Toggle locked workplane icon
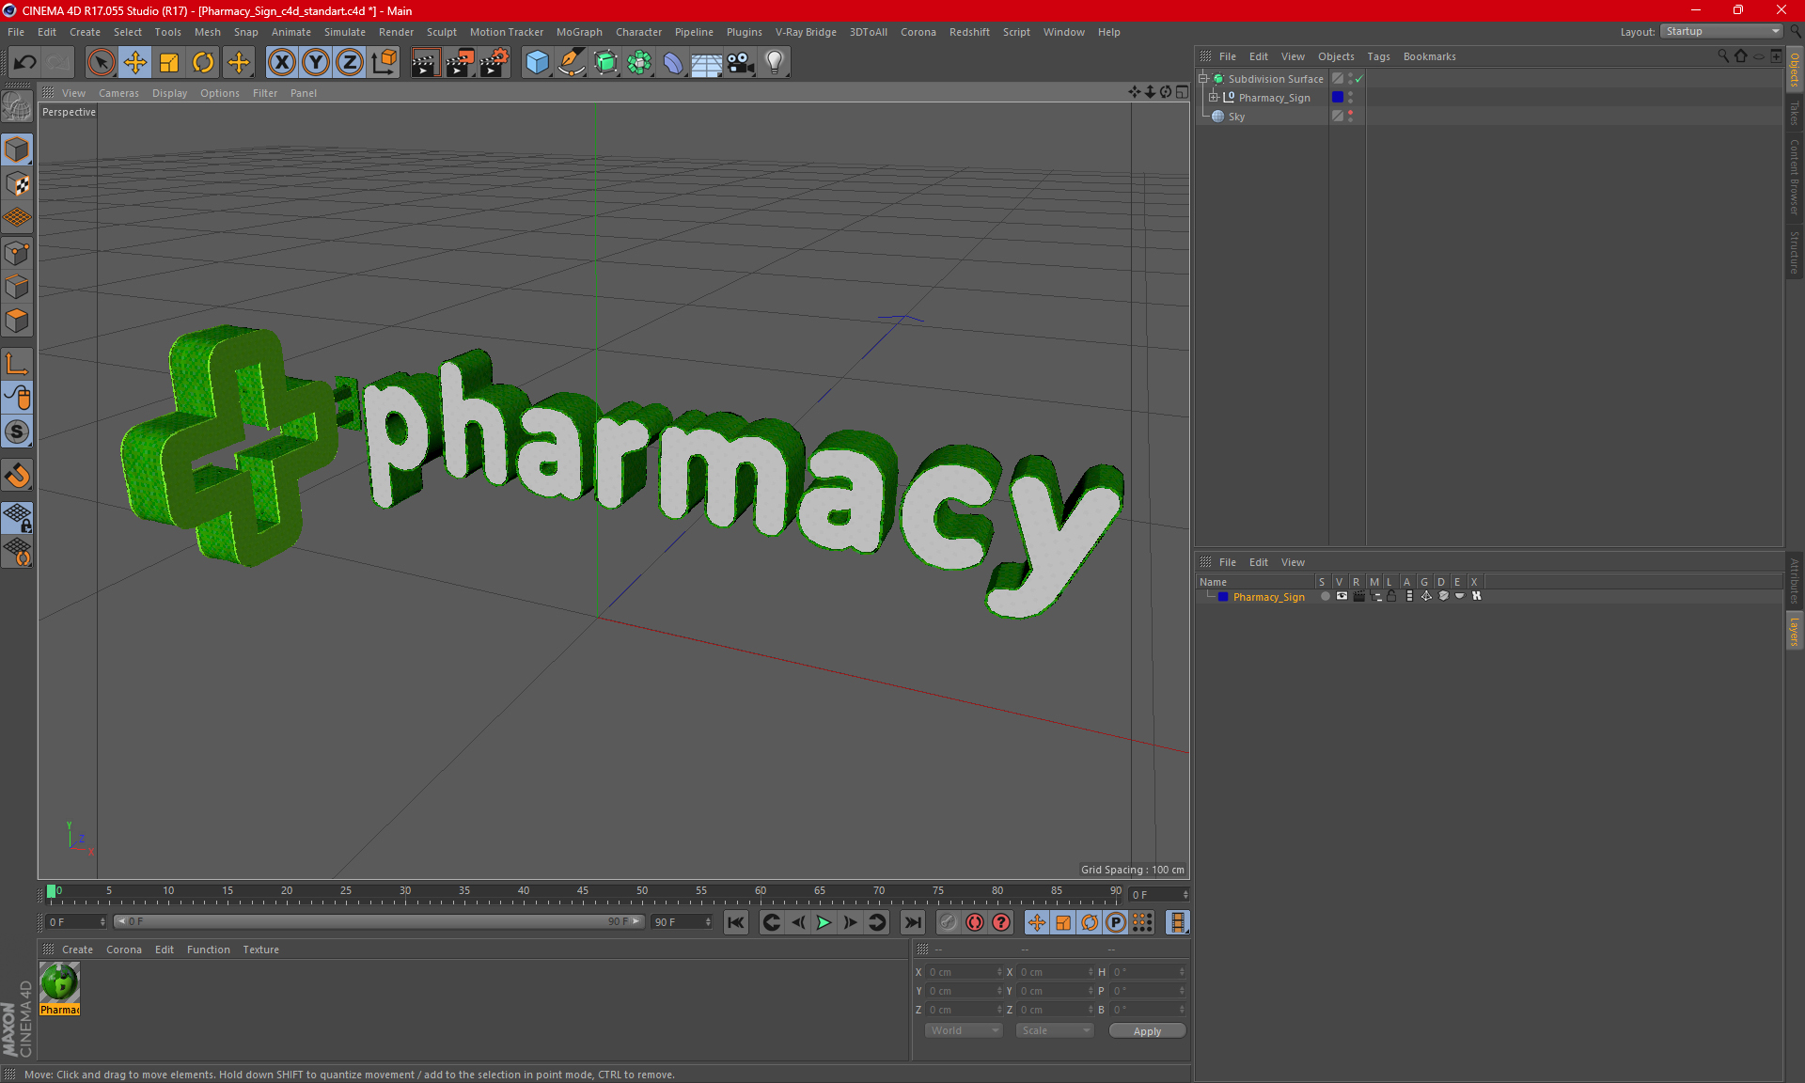The height and width of the screenshot is (1083, 1805). pyautogui.click(x=17, y=517)
